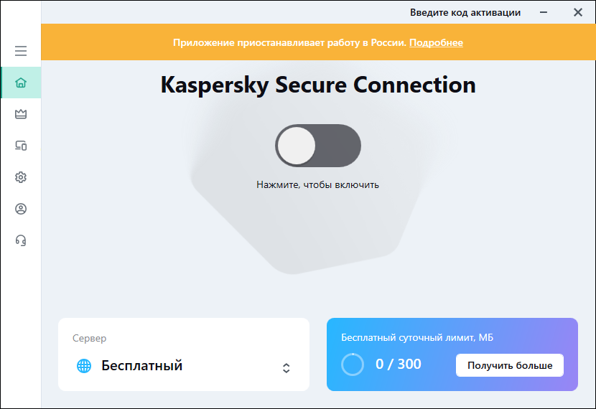Click the 0 / 300 usage counter
This screenshot has height=409, width=596.
tap(399, 365)
